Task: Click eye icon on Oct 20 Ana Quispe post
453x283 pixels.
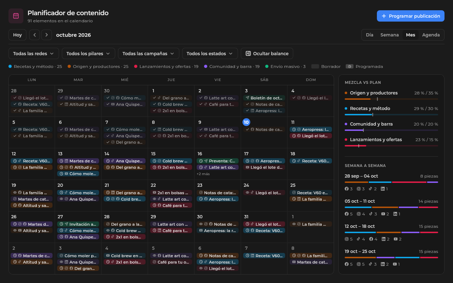Action: [x=61, y=199]
